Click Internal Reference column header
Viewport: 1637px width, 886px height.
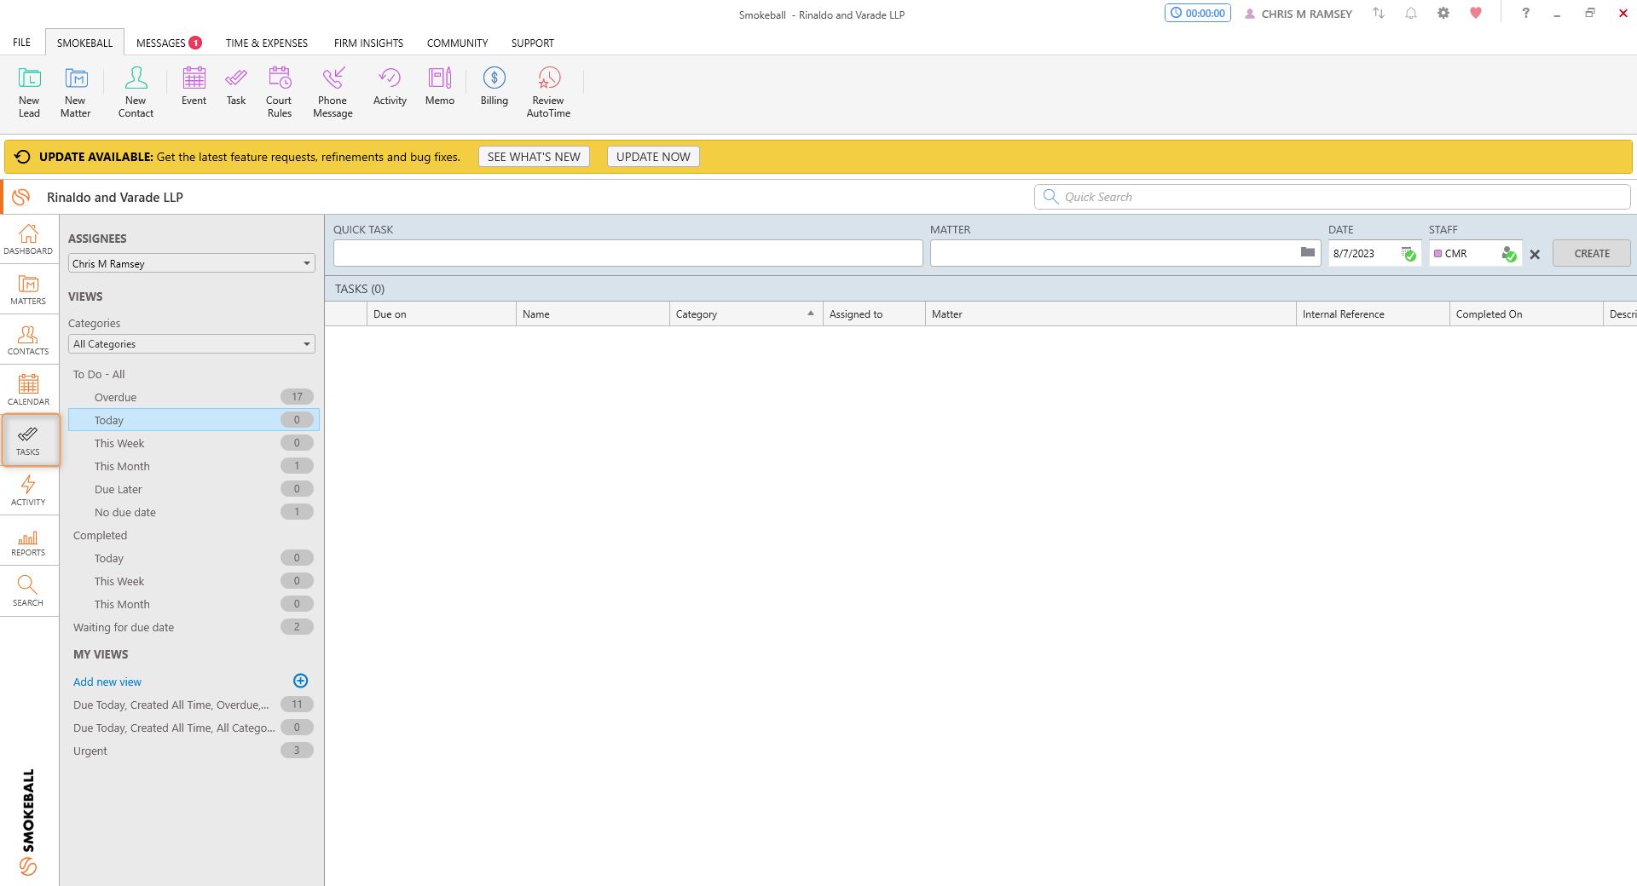(1373, 314)
